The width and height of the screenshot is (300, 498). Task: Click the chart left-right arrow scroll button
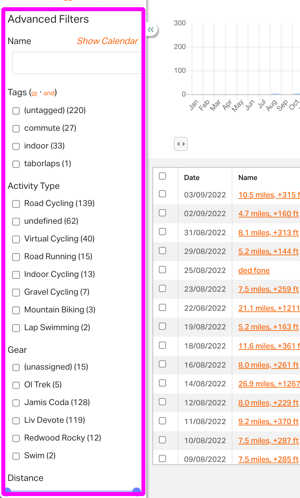coord(181,144)
